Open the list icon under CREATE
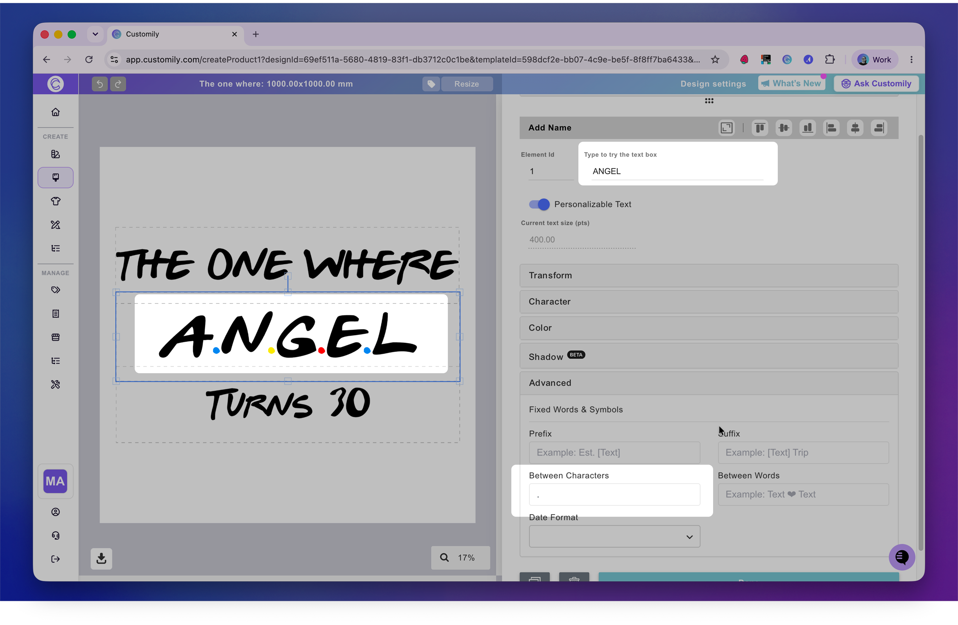 (x=56, y=248)
